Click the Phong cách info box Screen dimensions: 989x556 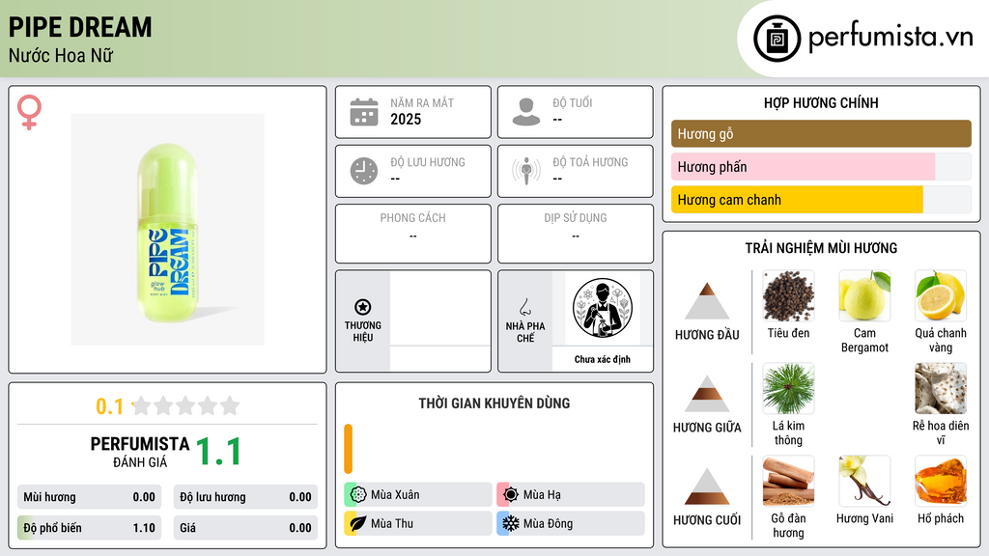413,234
